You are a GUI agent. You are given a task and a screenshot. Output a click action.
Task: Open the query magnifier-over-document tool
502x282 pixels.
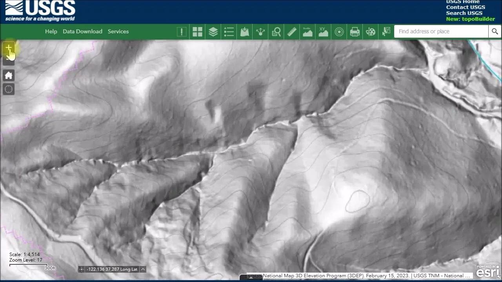point(276,32)
